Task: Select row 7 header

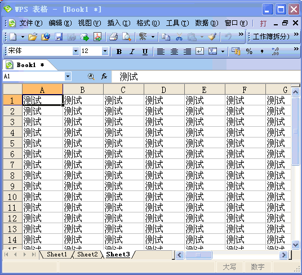Action: click(x=12, y=165)
